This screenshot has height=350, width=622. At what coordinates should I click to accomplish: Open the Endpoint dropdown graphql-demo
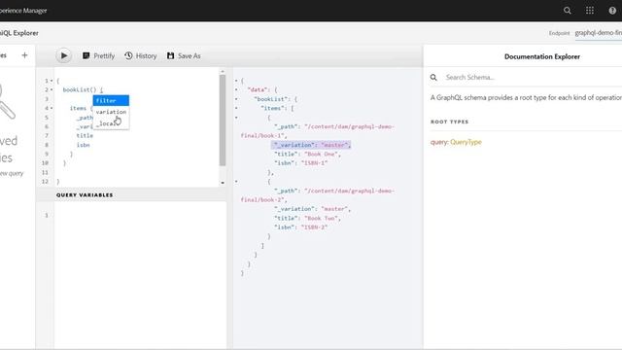[x=599, y=33]
